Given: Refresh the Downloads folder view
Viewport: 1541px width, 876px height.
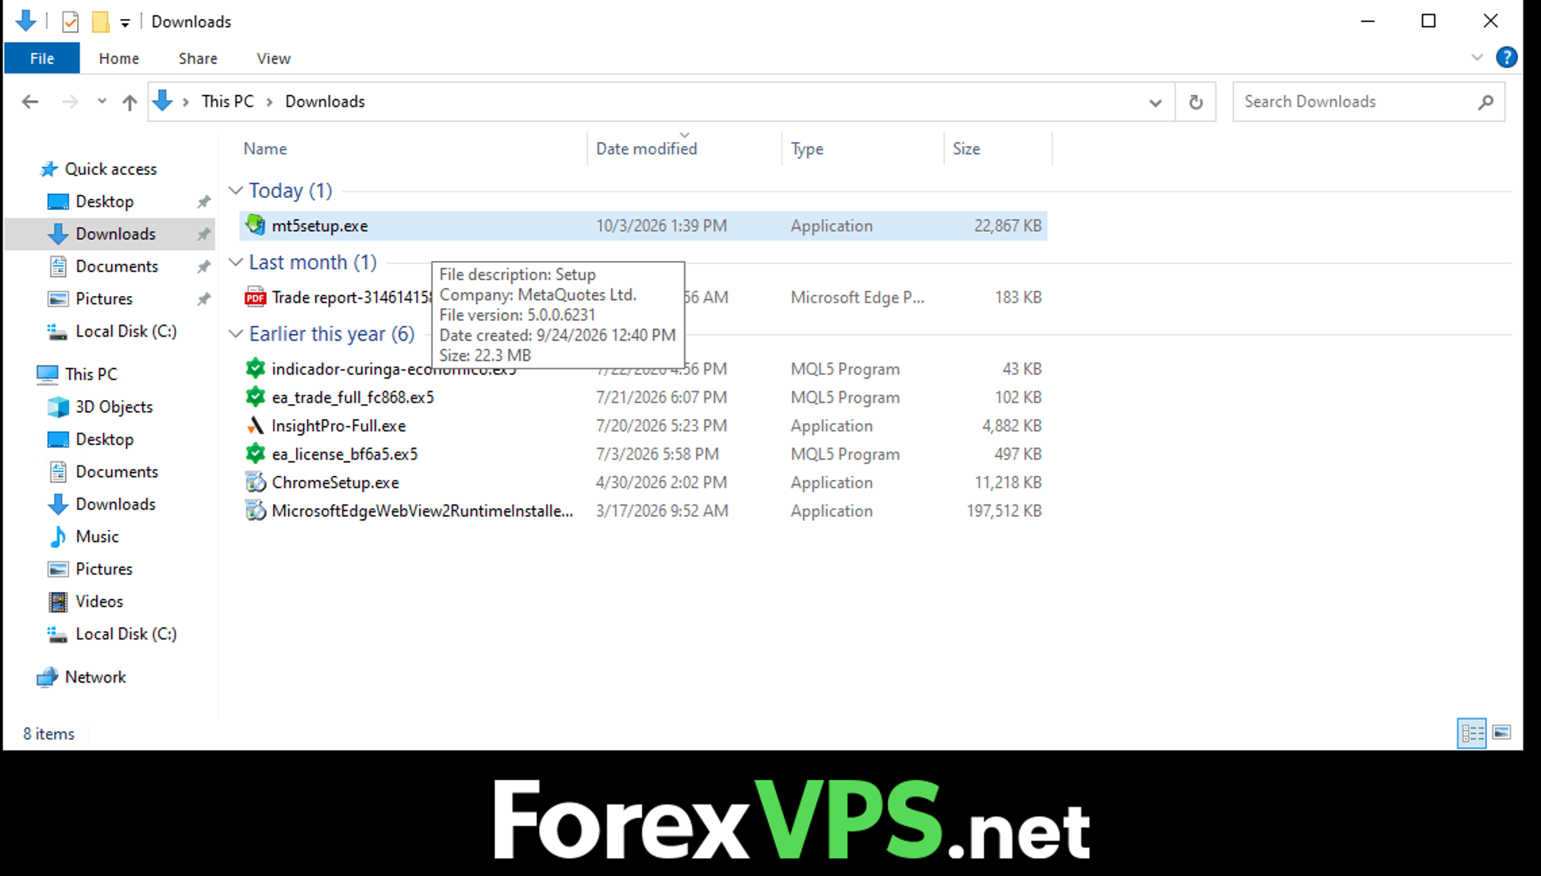Looking at the screenshot, I should coord(1196,102).
